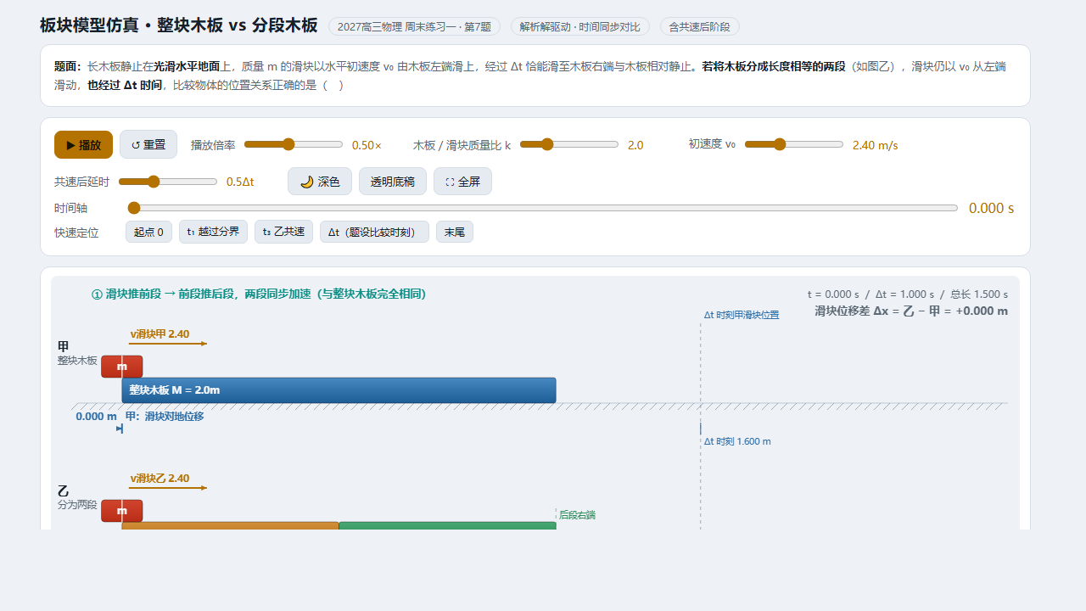Screen dimensions: 1086x611
Task: Click the Δt 时刻 1.600 m label
Action: coord(737,441)
